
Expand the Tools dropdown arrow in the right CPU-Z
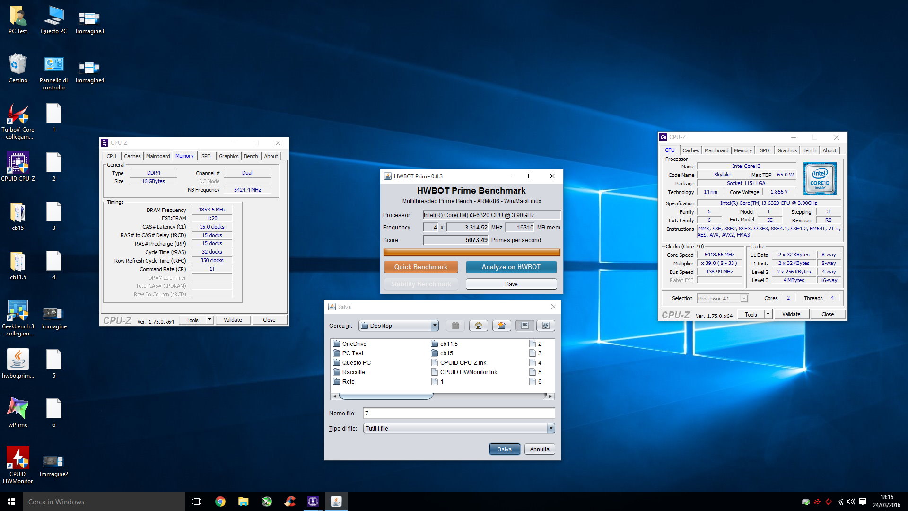768,314
